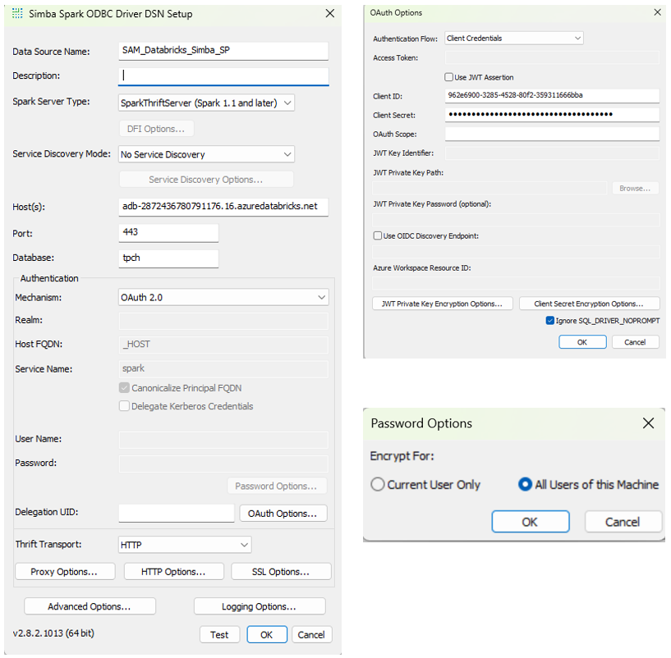Close the DSN Setup dialog
Viewport: 671px width, 658px height.
tap(330, 14)
